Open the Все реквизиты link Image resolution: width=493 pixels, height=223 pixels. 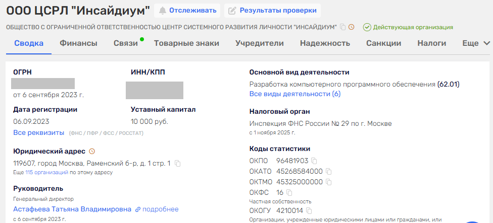tap(39, 132)
